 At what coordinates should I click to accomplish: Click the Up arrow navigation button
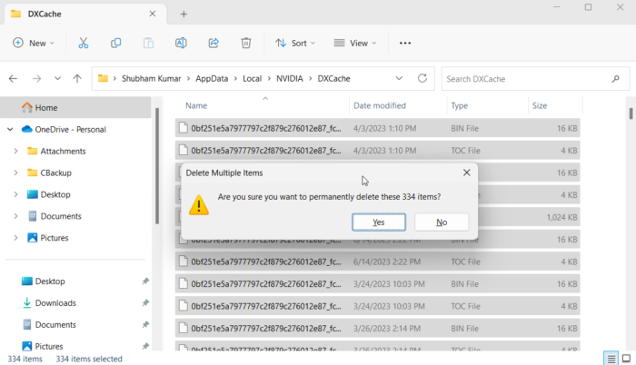[x=77, y=79]
